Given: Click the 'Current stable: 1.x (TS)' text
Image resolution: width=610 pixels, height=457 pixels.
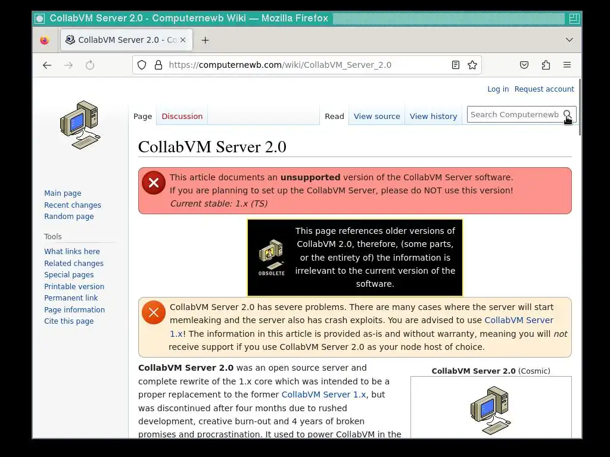Looking at the screenshot, I should click(x=219, y=204).
